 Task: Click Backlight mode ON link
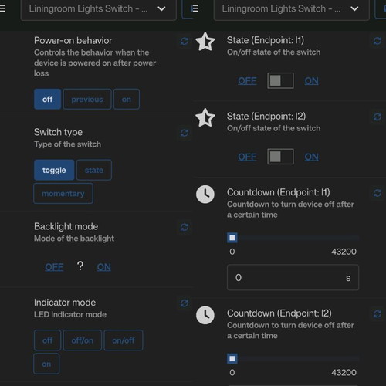pos(104,267)
